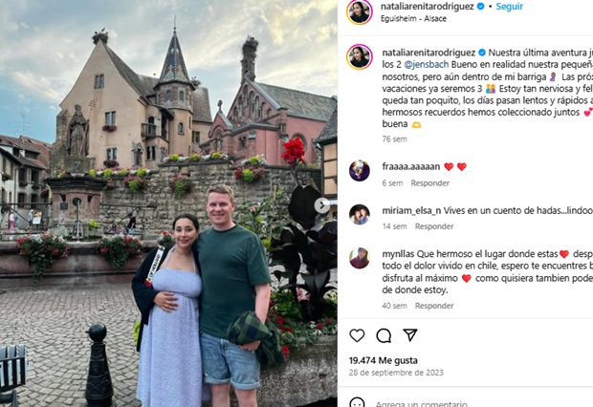Reply to fraaaa.aaaaan's comment
Image resolution: width=593 pixels, height=407 pixels.
coord(430,183)
